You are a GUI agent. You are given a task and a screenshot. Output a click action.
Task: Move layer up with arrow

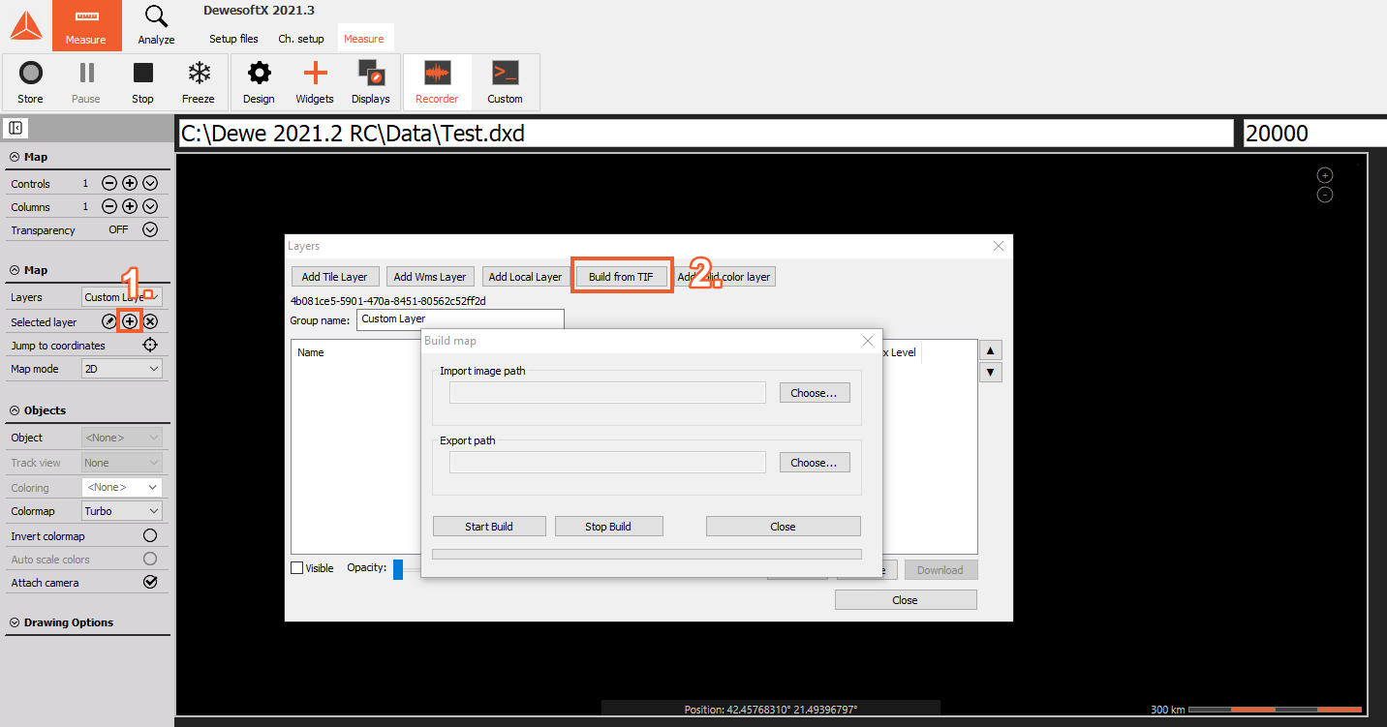[x=991, y=349]
